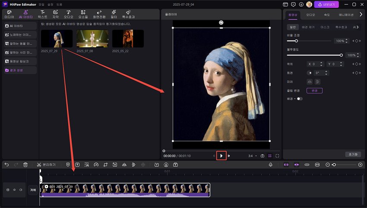The height and width of the screenshot is (208, 367).
Task: Open the 특수효과 tab in the top toolbar
Action: 128,14
